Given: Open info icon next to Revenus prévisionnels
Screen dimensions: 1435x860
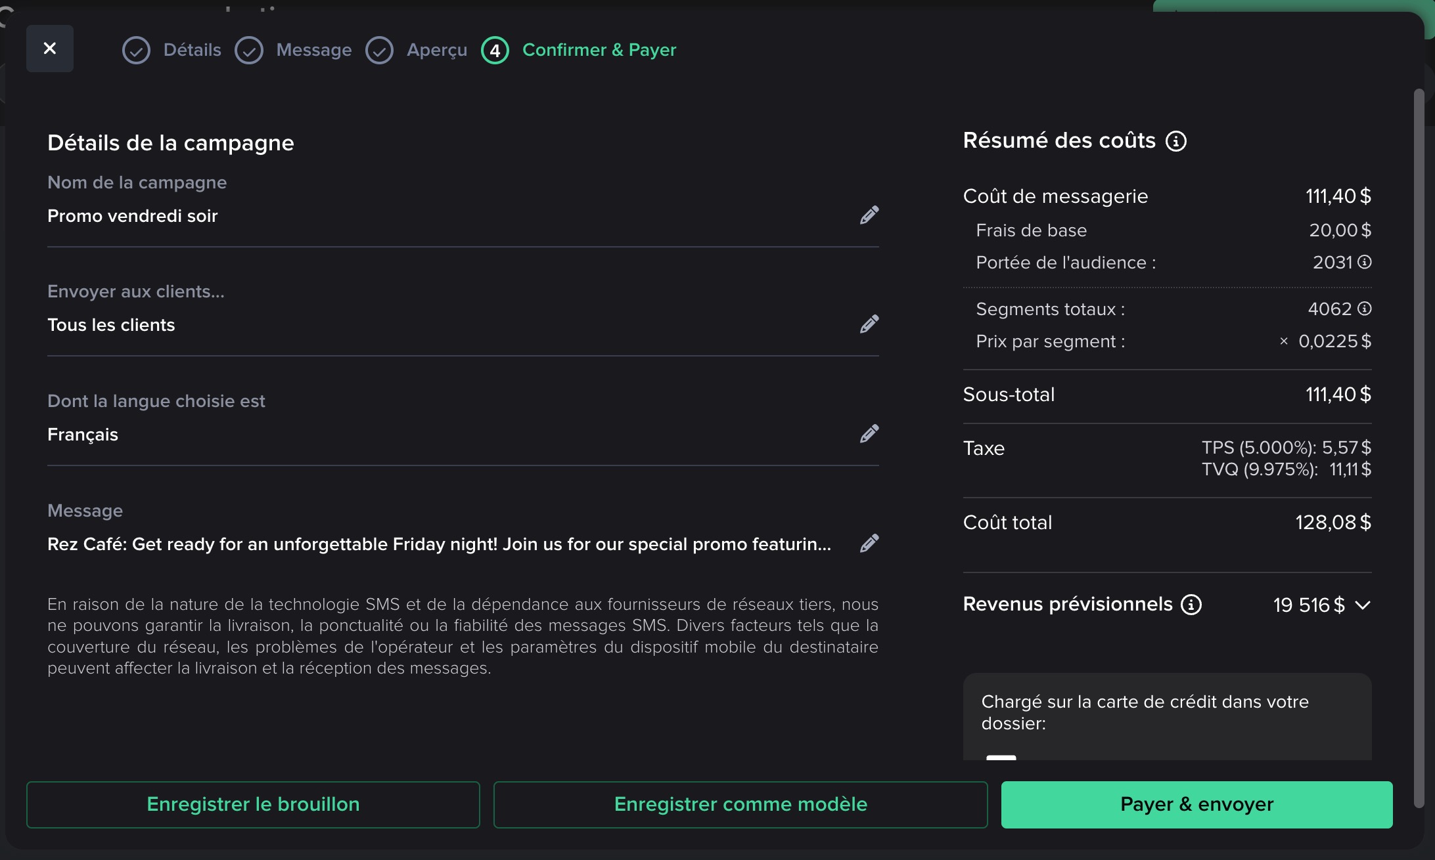Looking at the screenshot, I should [1191, 605].
